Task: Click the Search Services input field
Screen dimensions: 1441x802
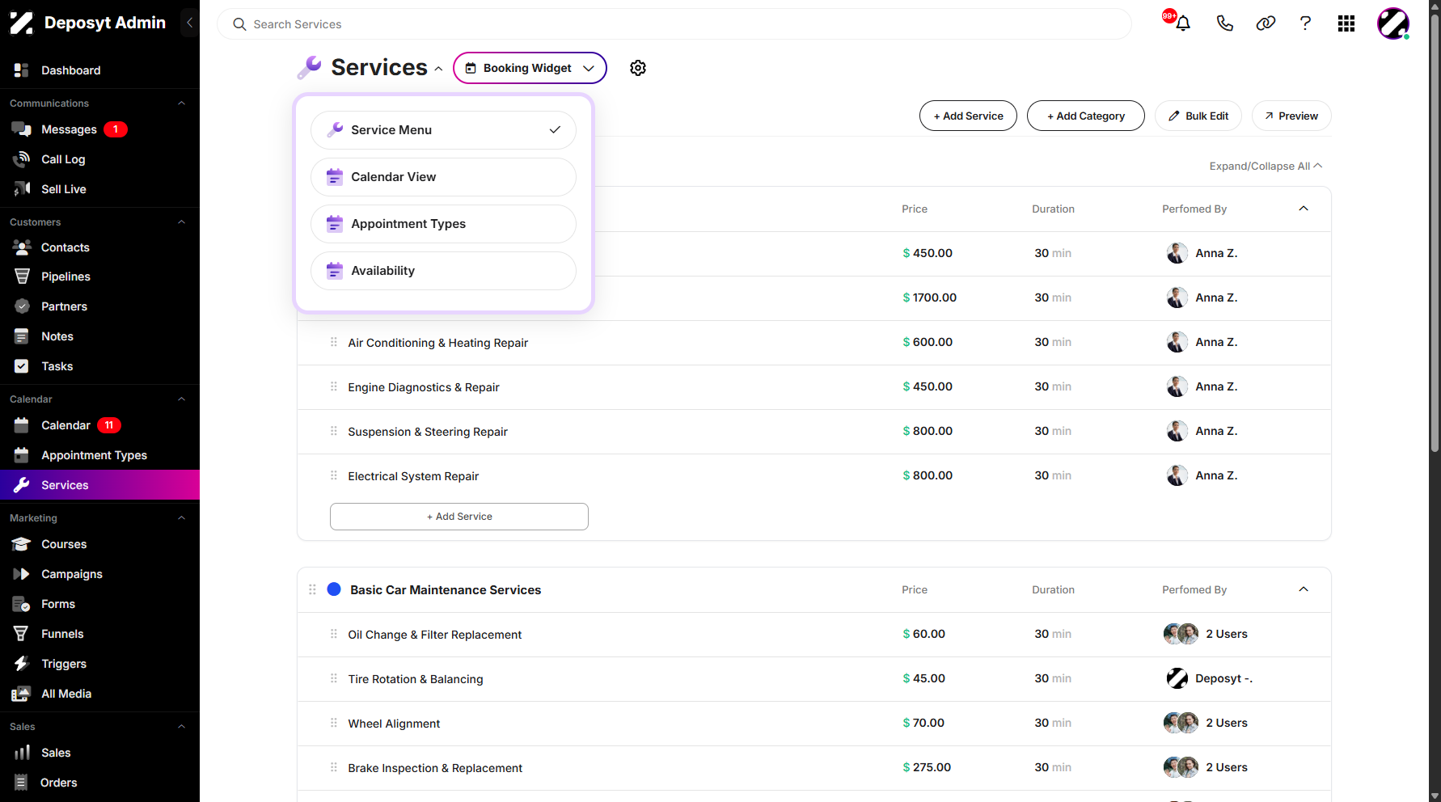Action: pyautogui.click(x=674, y=24)
